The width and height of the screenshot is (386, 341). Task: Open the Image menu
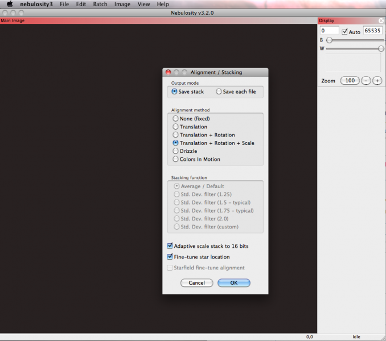click(122, 4)
